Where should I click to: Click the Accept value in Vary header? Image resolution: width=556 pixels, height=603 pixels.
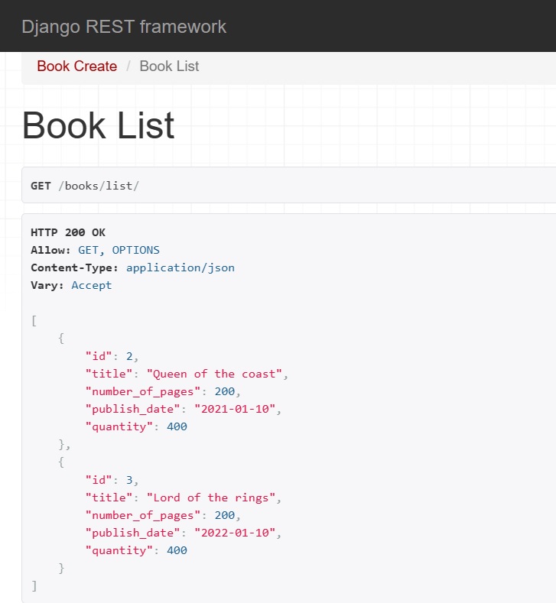pos(92,285)
